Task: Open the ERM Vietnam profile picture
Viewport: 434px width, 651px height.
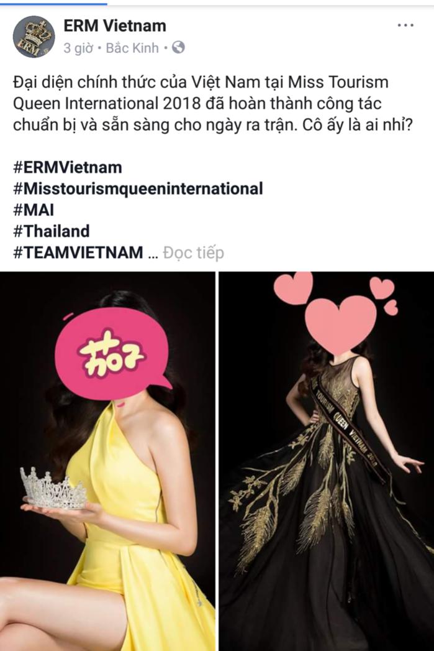Action: tap(34, 37)
